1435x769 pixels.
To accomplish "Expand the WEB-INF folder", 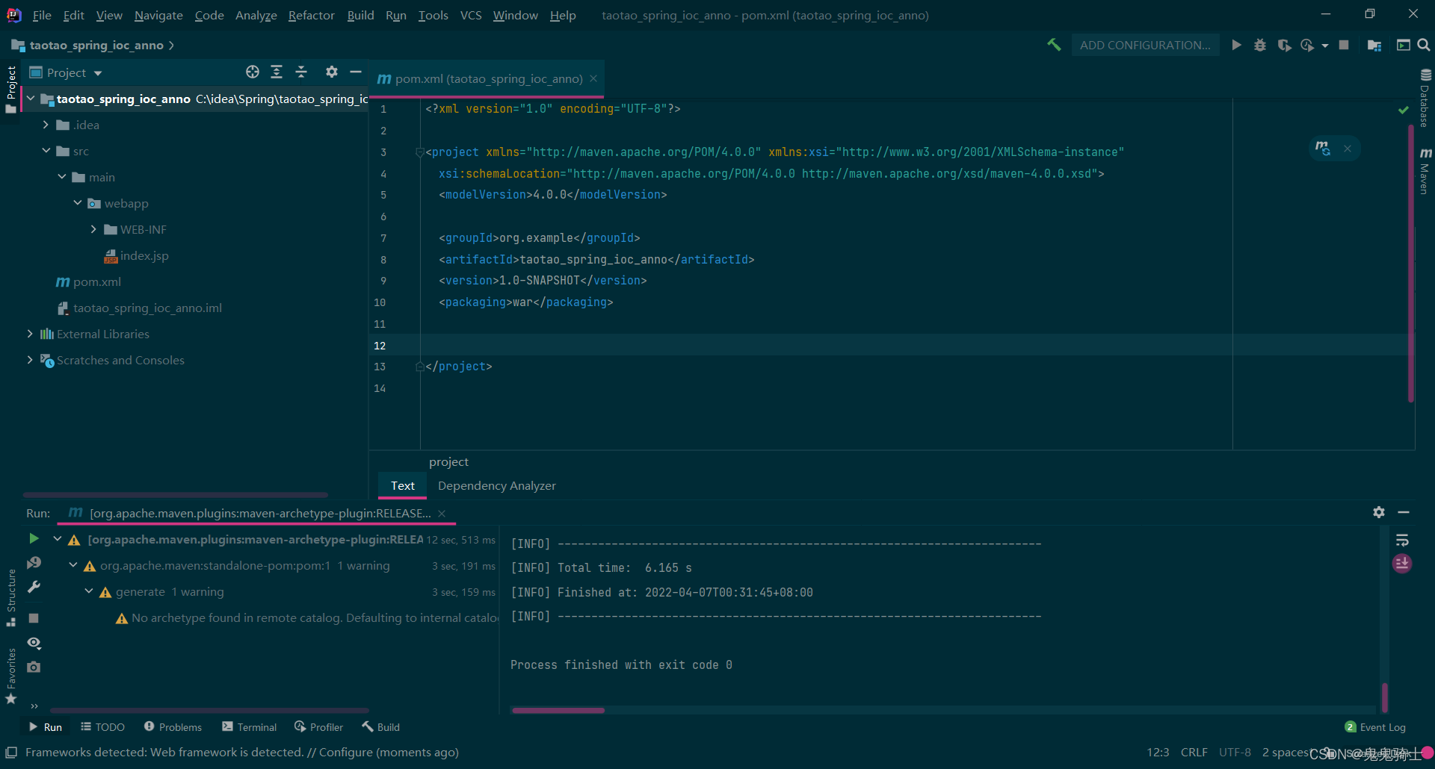I will (x=93, y=229).
